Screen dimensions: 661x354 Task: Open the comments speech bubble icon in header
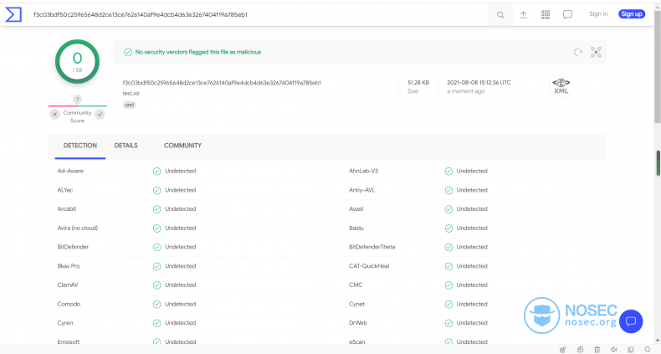point(567,15)
